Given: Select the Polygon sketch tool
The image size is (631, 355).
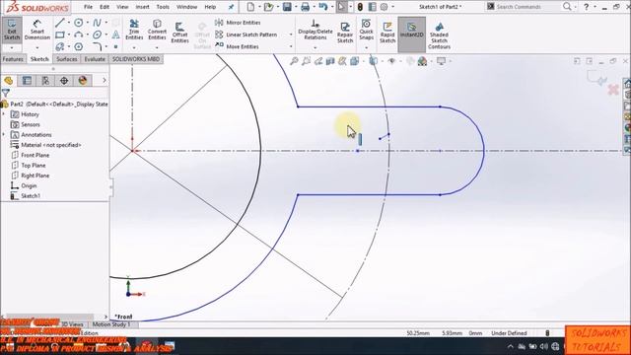Looking at the screenshot, I should tap(79, 46).
